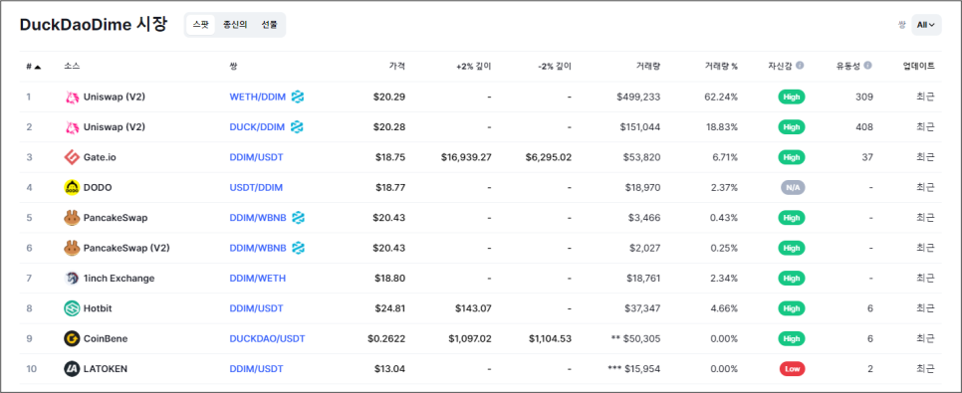Screen dimensions: 962x393
Task: Click the Hotbit logo icon
Action: (72, 308)
